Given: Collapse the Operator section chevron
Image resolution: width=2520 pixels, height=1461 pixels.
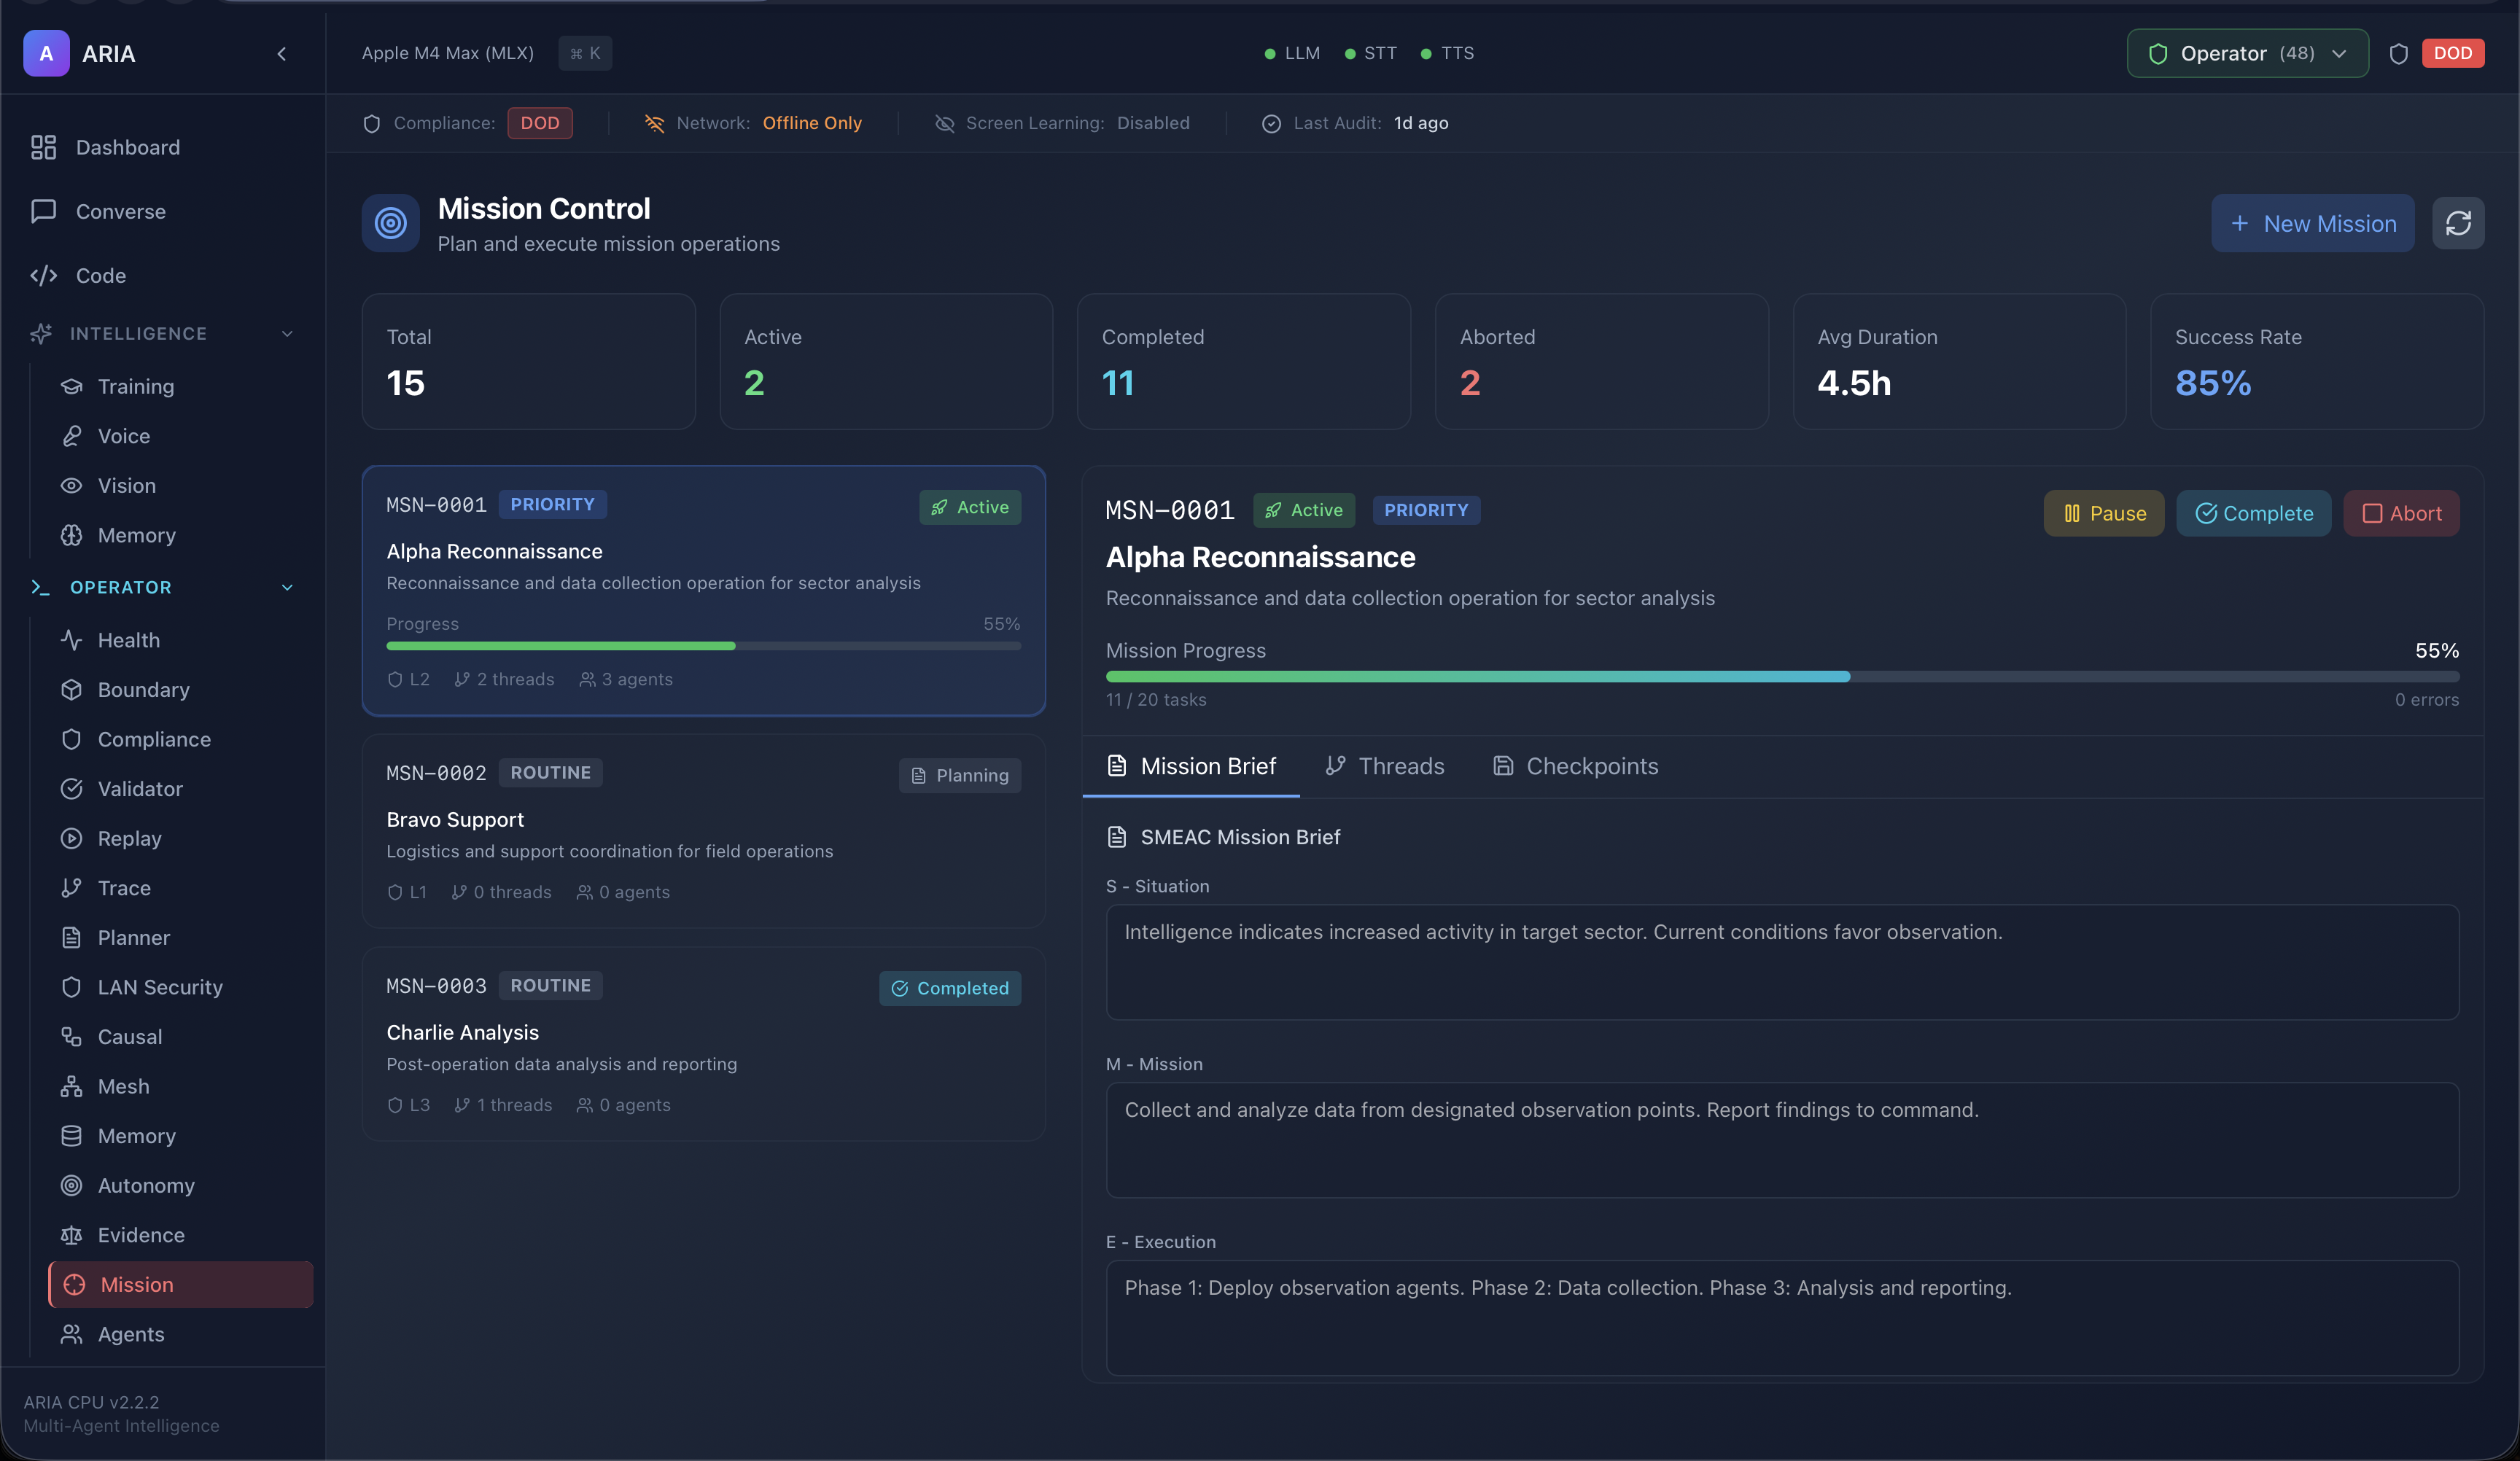Looking at the screenshot, I should tap(287, 587).
